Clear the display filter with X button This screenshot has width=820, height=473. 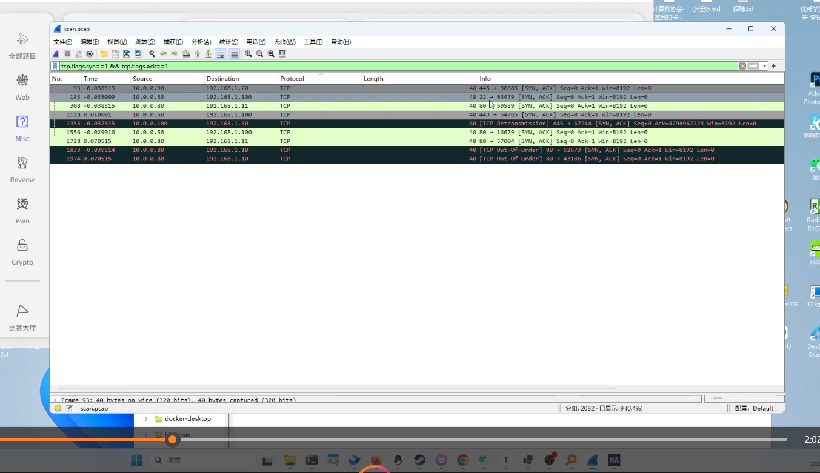coord(742,66)
